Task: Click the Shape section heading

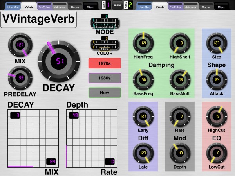Action: [217, 65]
